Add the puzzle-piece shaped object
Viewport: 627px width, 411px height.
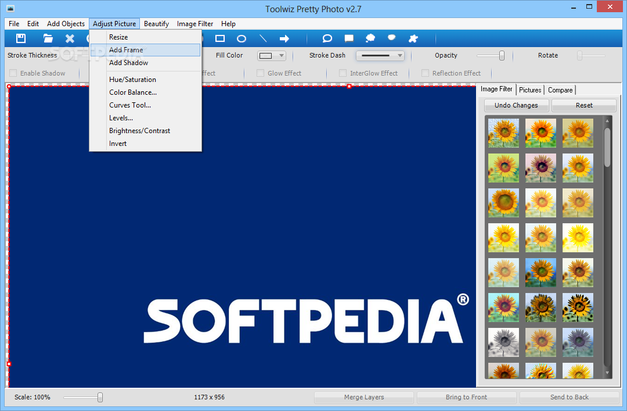[413, 38]
